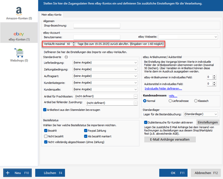Screen dimensions: 223x179
Task: Open the Amazon-Konten section
Action: [19, 12]
